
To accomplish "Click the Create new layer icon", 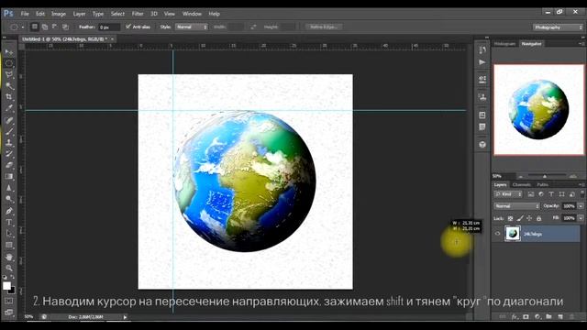I will coord(560,316).
